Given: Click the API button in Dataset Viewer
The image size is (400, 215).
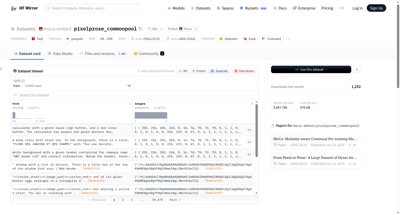Looking at the screenshot, I should click(x=183, y=71).
